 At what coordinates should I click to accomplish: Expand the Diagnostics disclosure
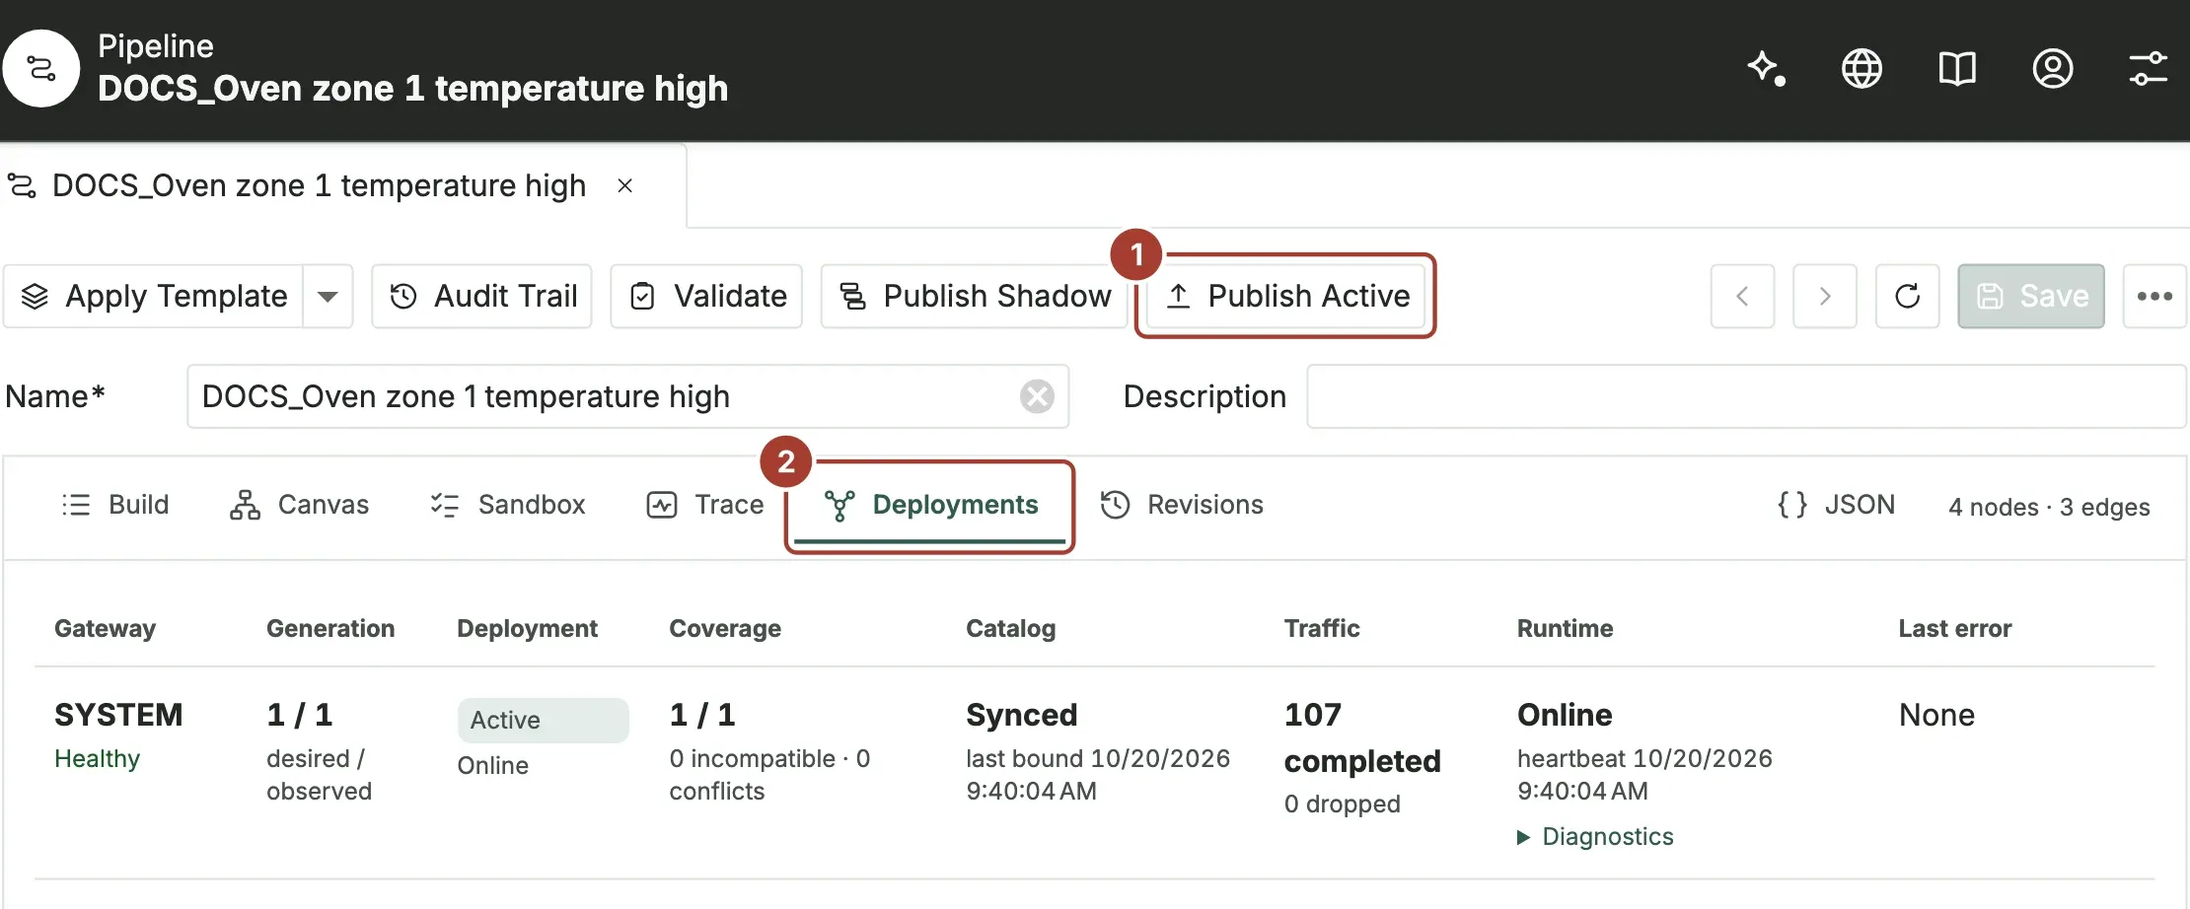[1595, 836]
